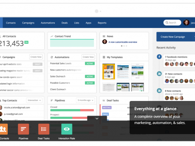
Task: Click the Deal Tasks header icon
Action: 104,101
